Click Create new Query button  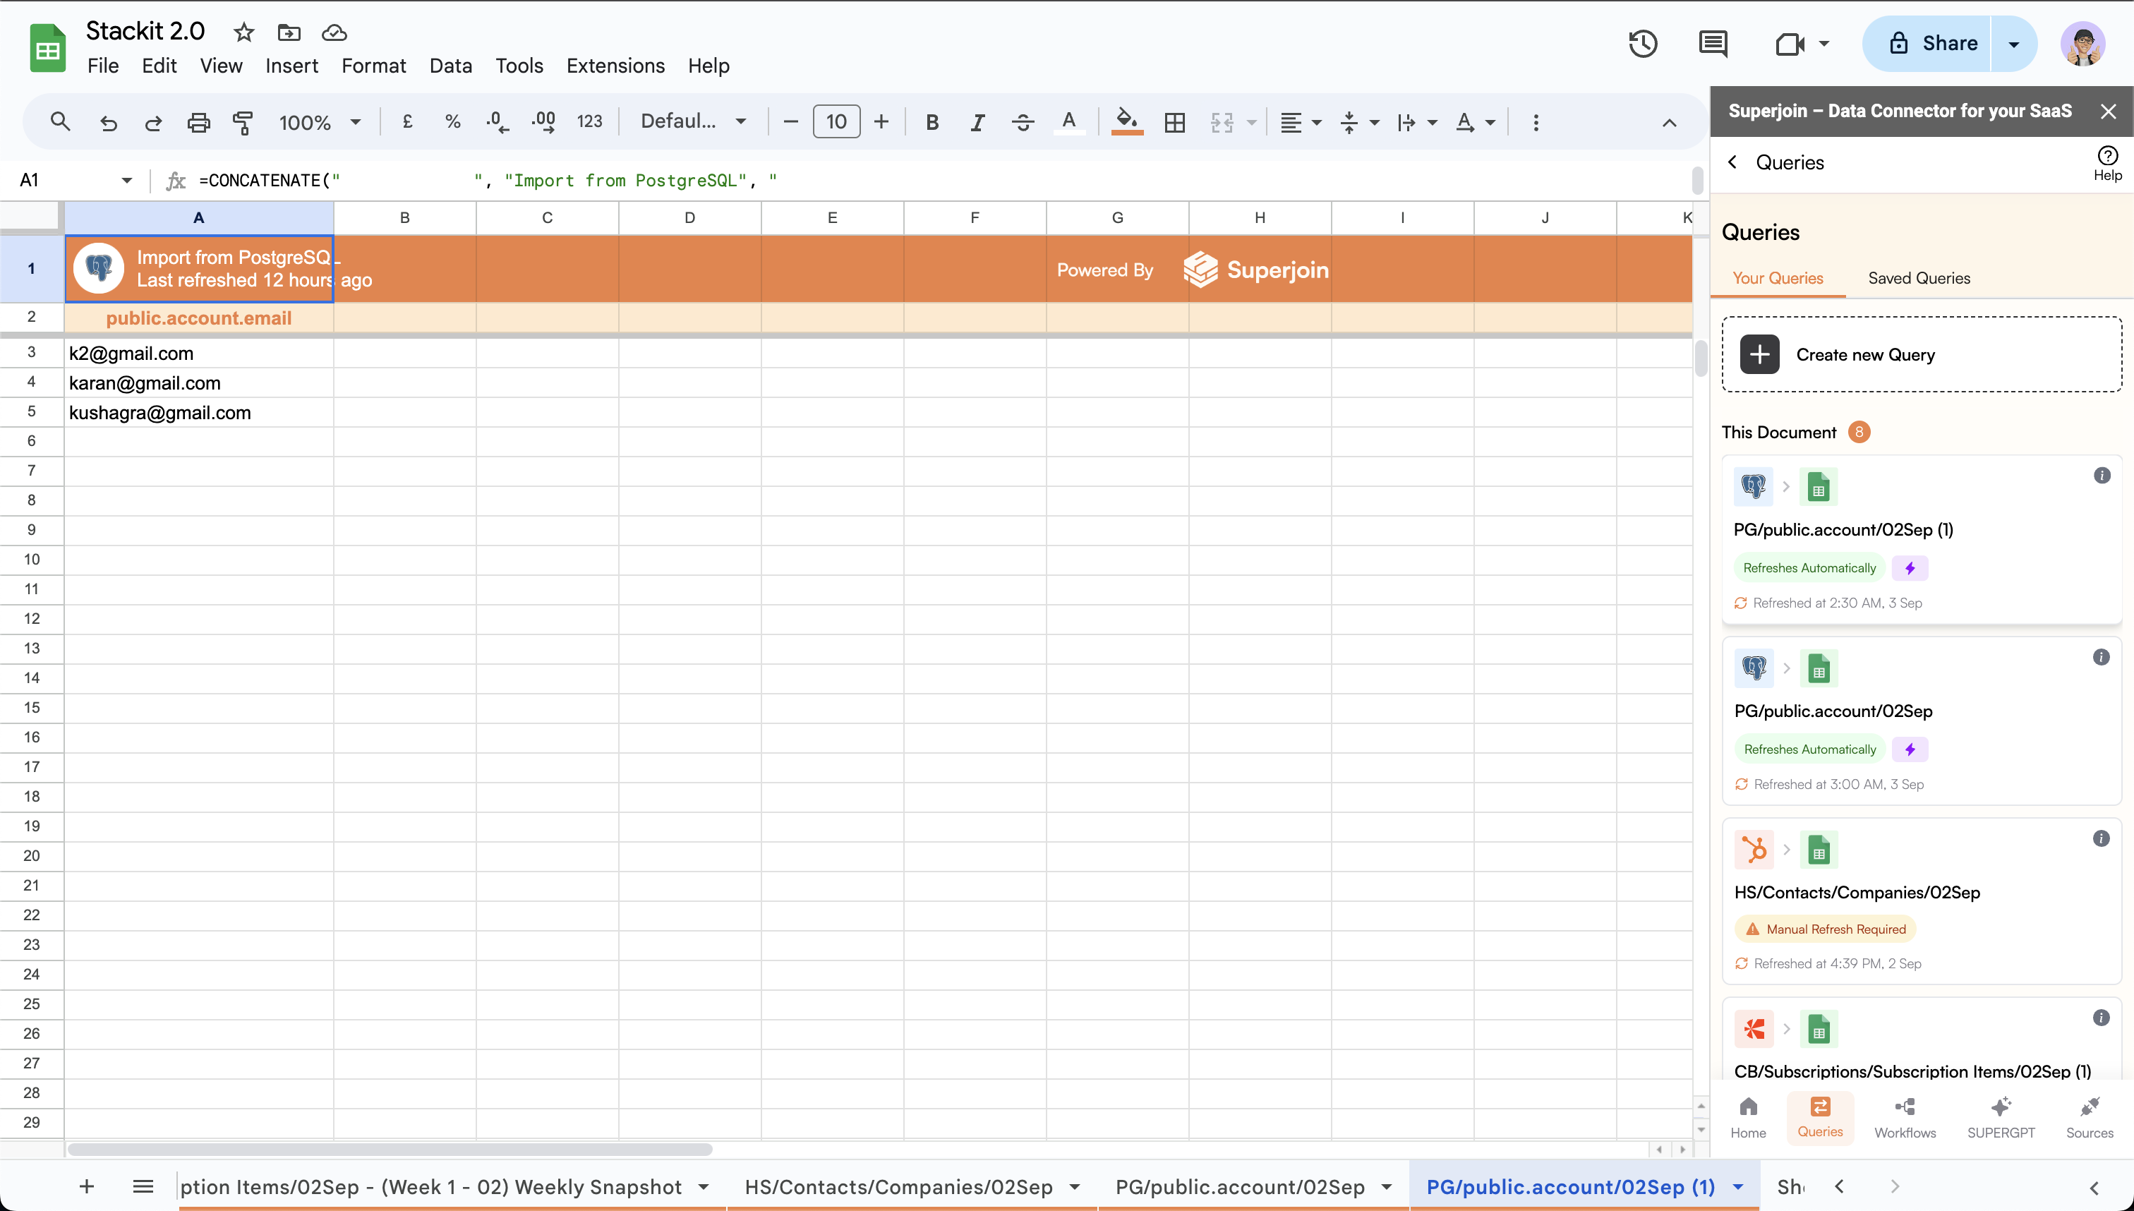click(x=1921, y=354)
